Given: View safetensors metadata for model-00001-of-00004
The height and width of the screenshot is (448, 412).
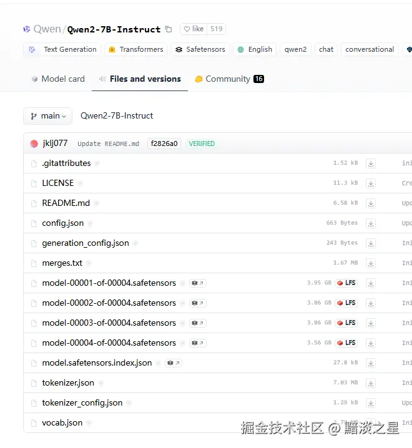Looking at the screenshot, I should pyautogui.click(x=197, y=283).
